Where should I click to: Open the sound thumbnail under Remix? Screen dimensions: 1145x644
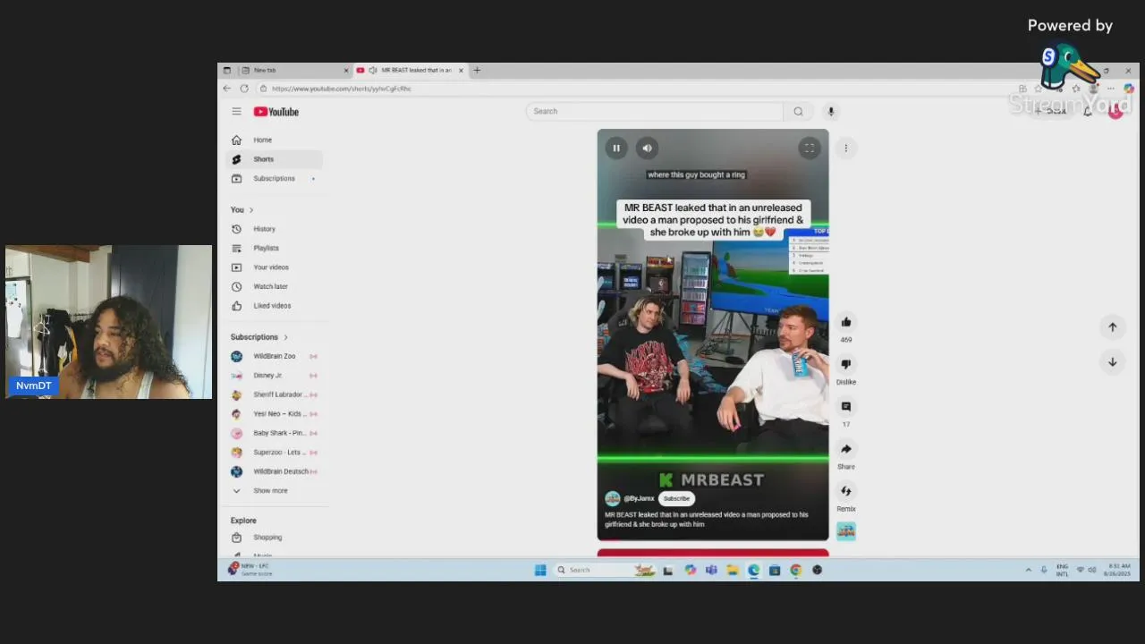coord(846,531)
